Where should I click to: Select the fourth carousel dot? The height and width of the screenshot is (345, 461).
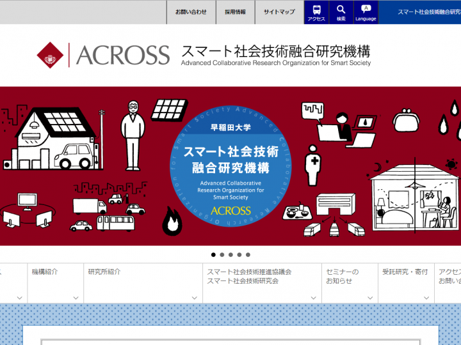239,255
